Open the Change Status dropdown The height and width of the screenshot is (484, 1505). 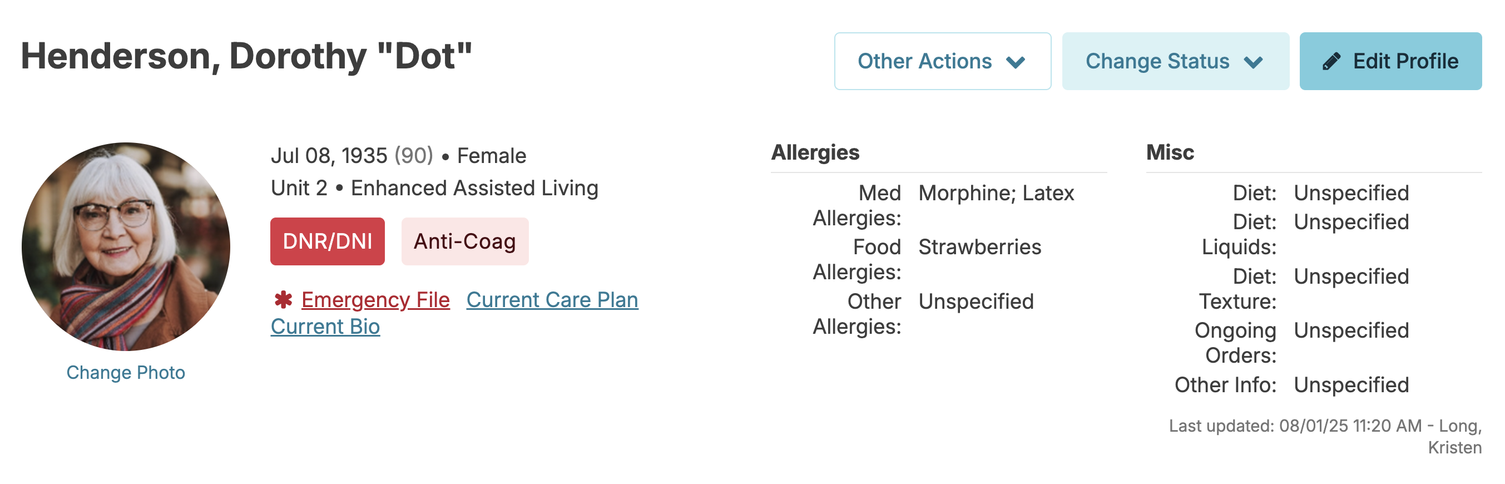pos(1175,61)
